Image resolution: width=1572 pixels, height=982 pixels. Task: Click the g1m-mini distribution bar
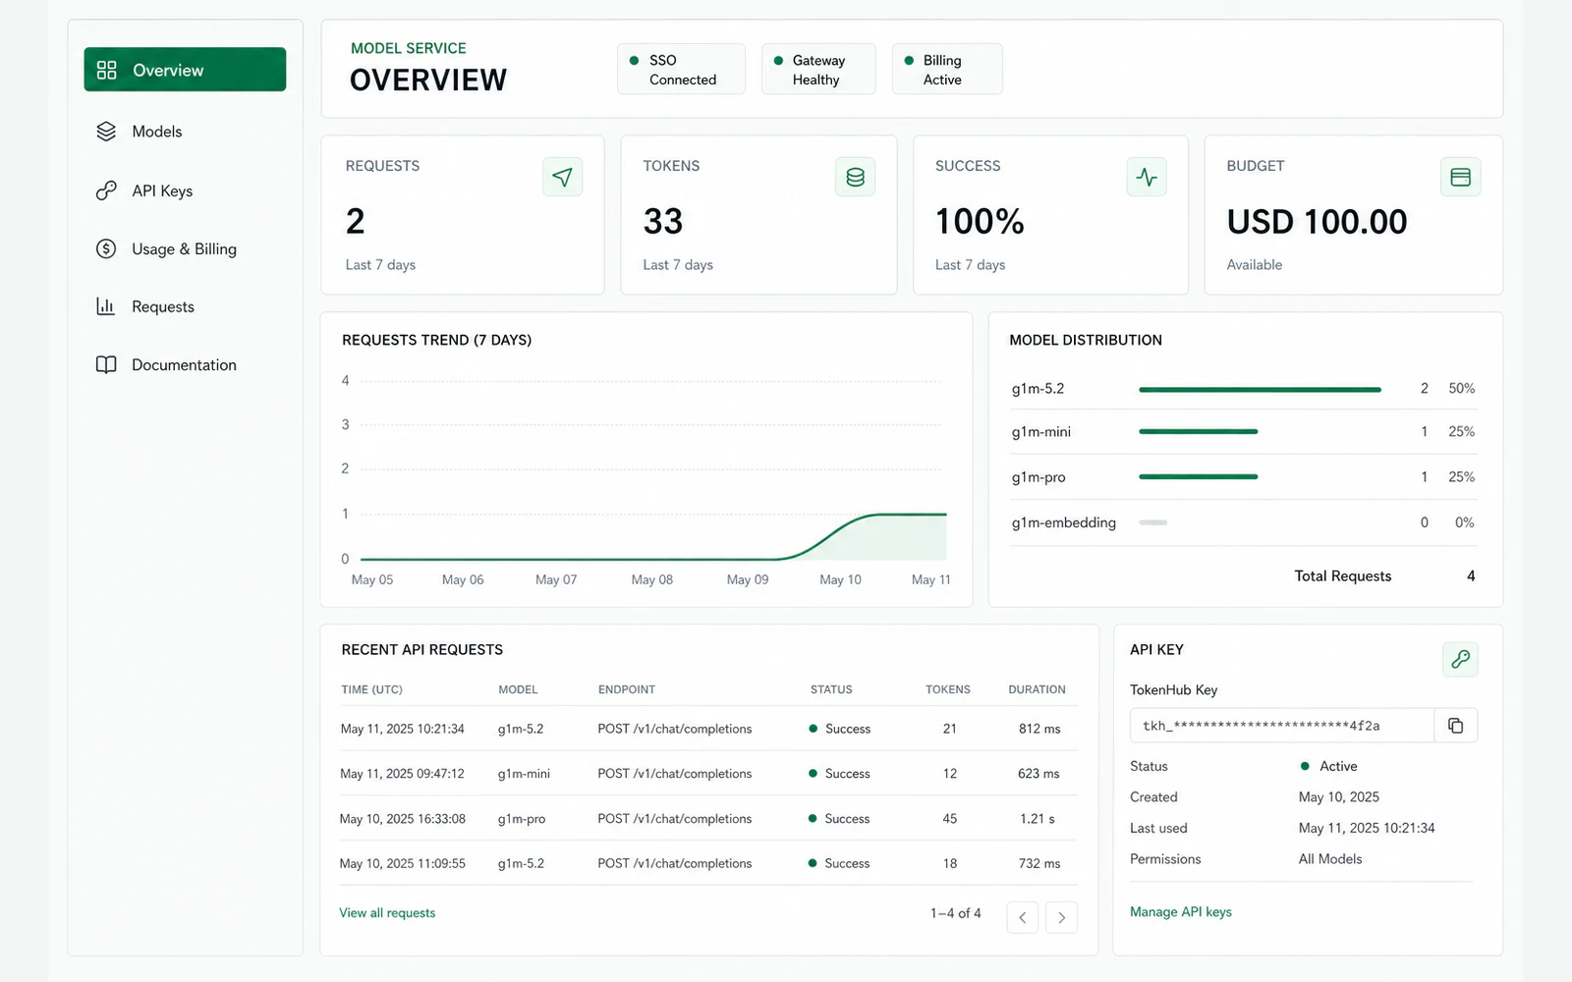pos(1199,431)
